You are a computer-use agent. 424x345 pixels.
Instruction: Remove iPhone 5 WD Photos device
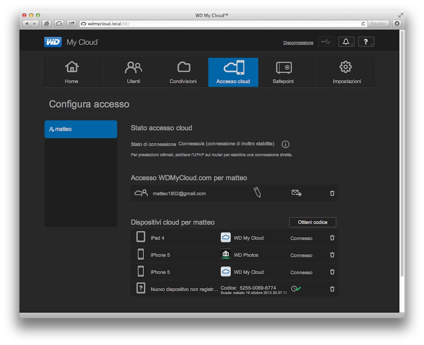[332, 255]
